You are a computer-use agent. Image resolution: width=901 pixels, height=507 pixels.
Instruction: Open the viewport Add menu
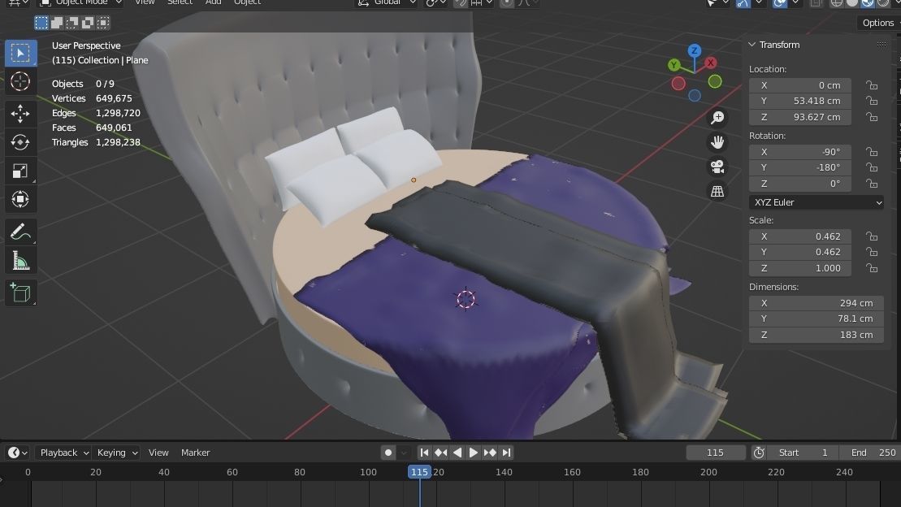pyautogui.click(x=213, y=2)
